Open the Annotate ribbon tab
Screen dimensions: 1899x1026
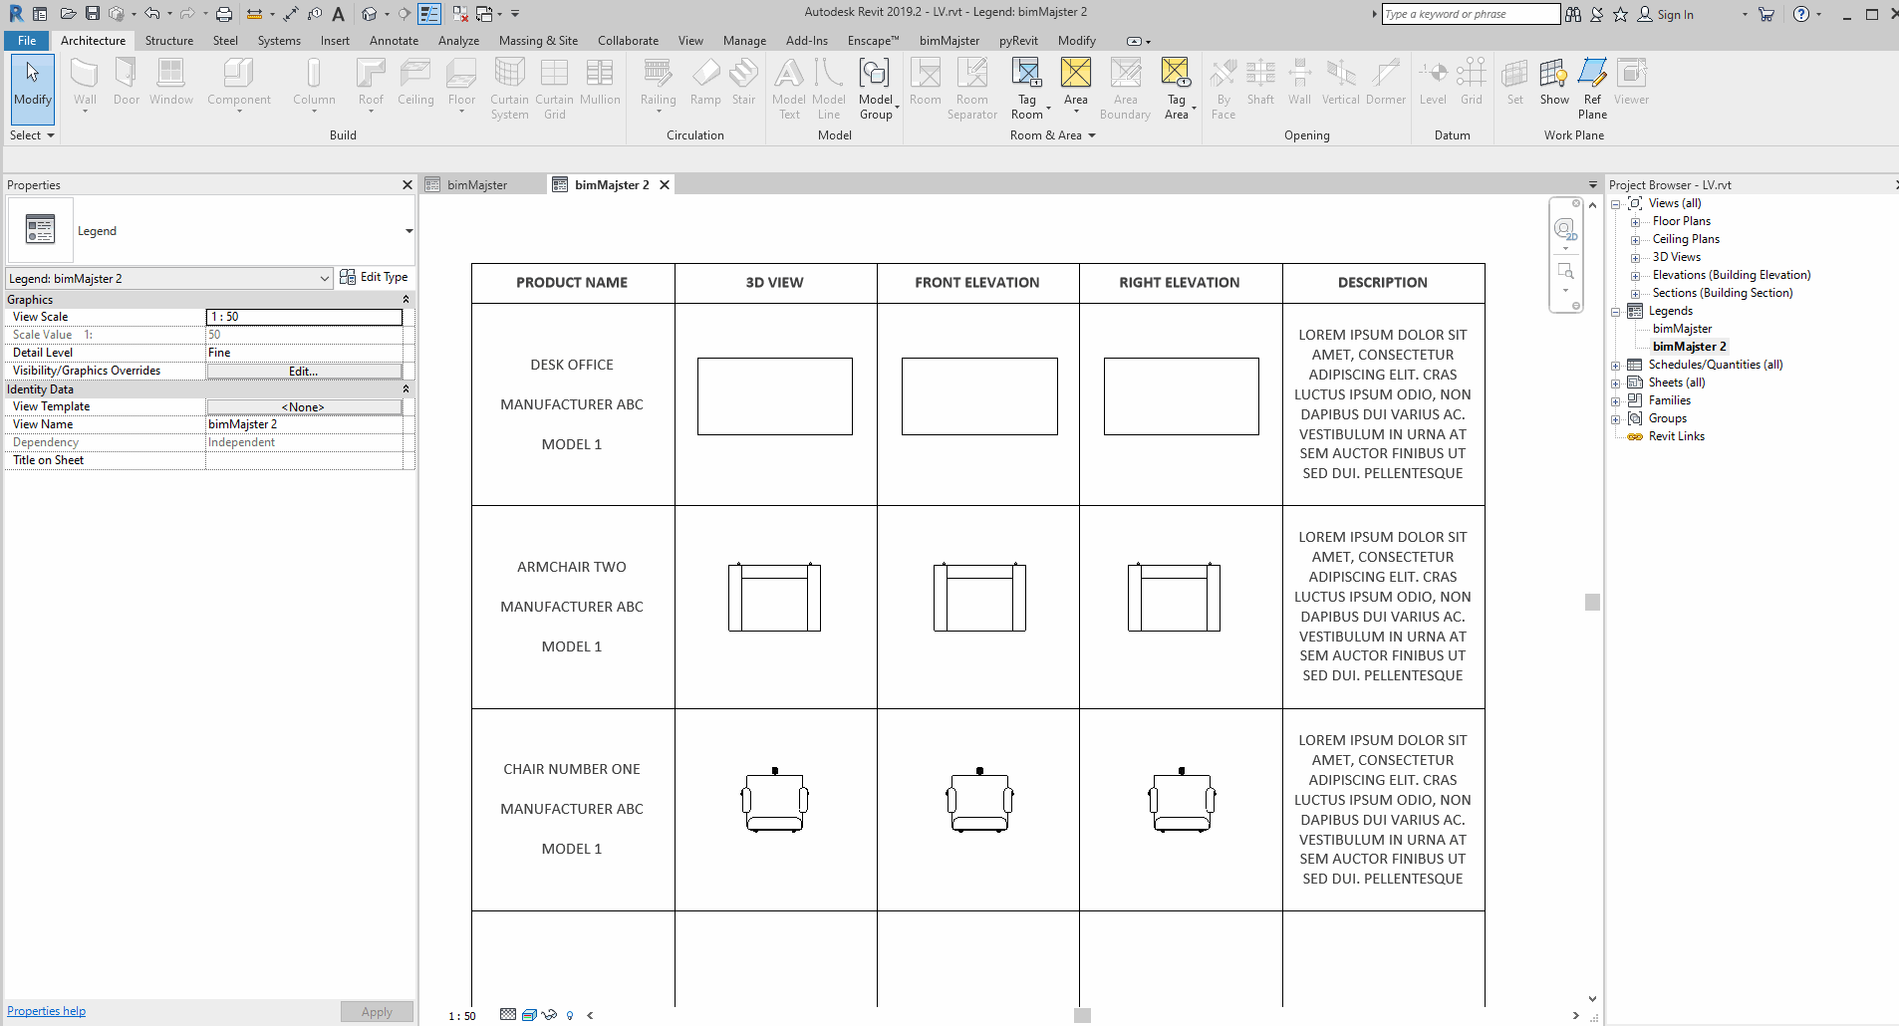pos(394,41)
